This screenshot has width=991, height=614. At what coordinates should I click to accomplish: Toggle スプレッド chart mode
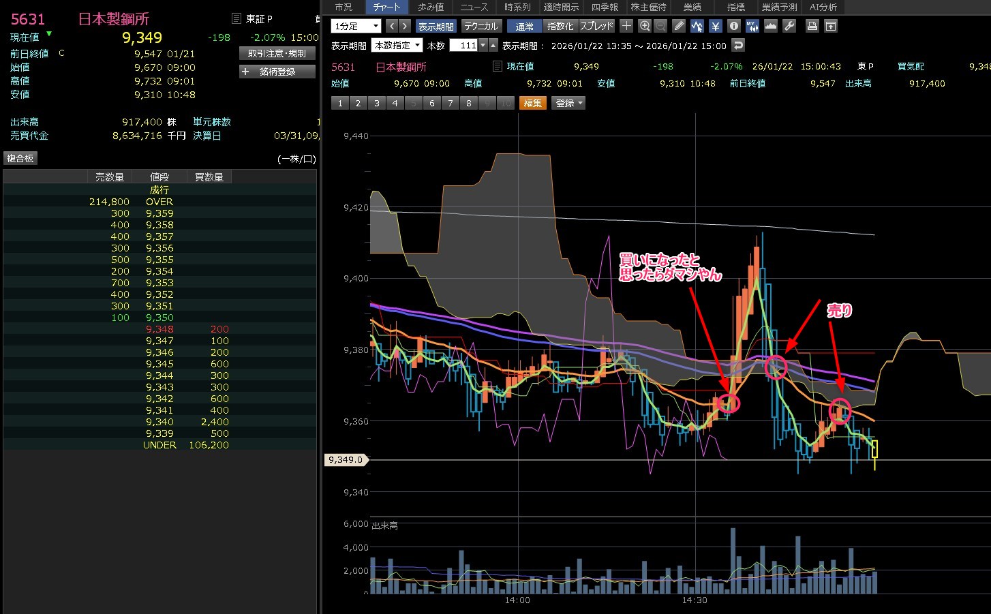click(x=597, y=26)
